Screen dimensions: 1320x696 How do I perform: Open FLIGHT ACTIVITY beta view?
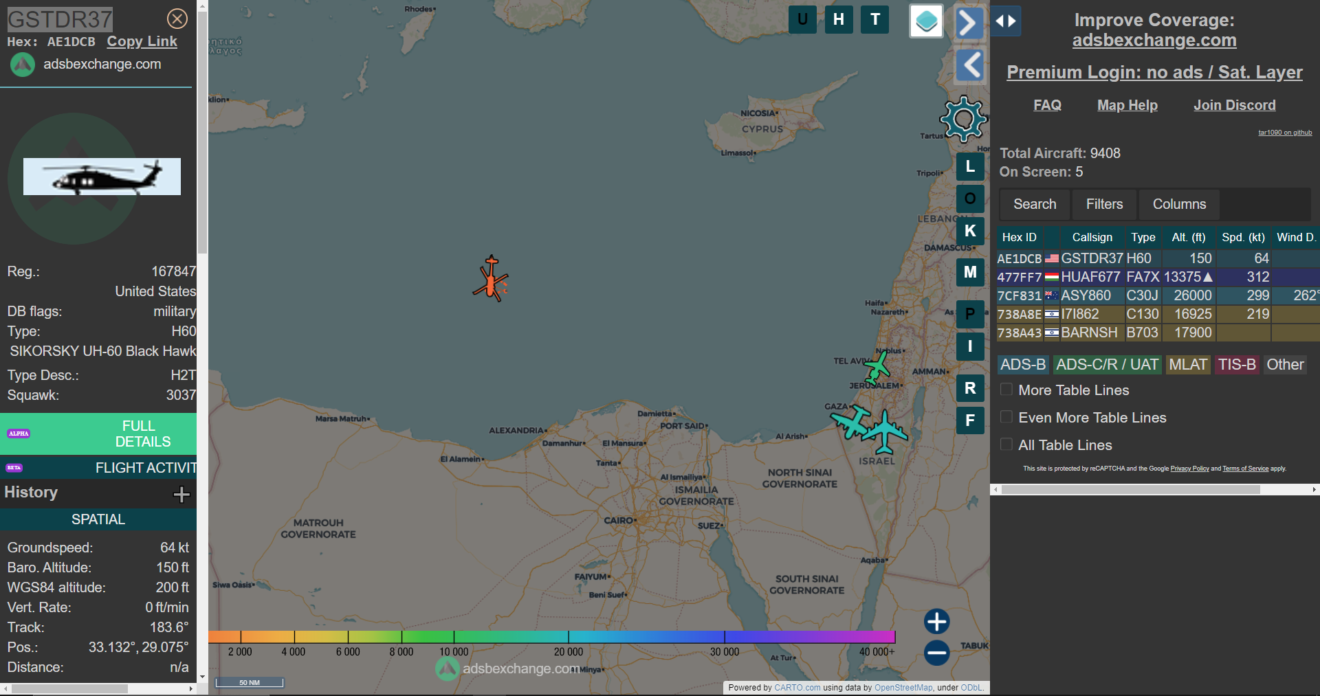pos(98,468)
